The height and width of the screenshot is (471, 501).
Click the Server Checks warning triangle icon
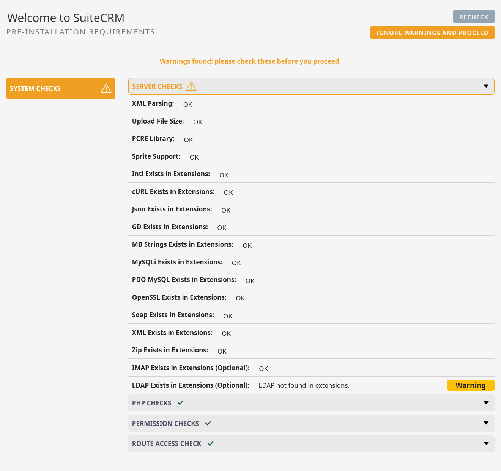coord(191,86)
